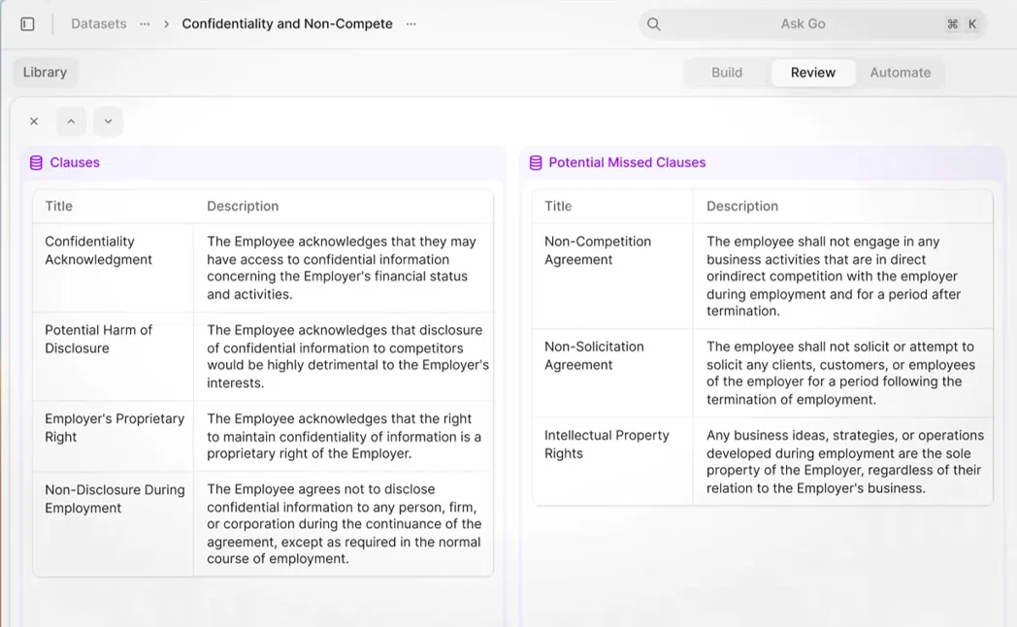The width and height of the screenshot is (1017, 627).
Task: Close the review panel with X
Action: point(34,121)
